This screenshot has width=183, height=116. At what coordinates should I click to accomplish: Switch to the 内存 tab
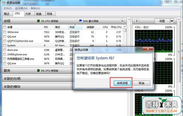coord(29,14)
